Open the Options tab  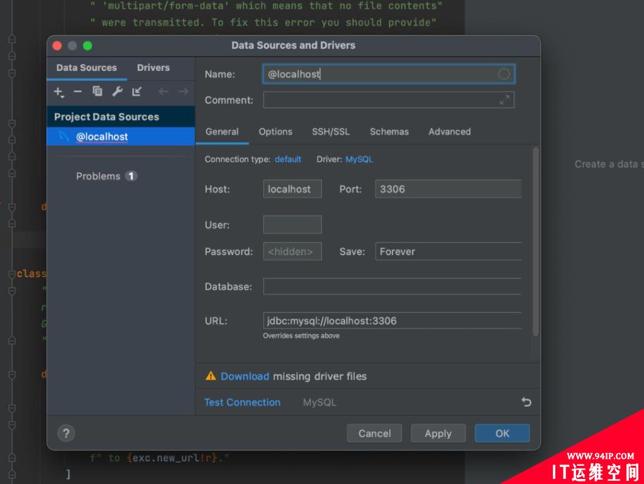click(275, 132)
